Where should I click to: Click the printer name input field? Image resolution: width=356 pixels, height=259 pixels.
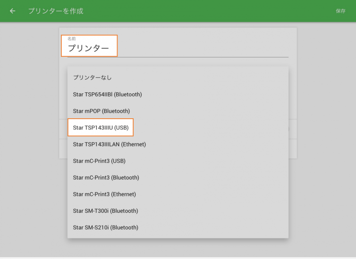tap(178, 48)
